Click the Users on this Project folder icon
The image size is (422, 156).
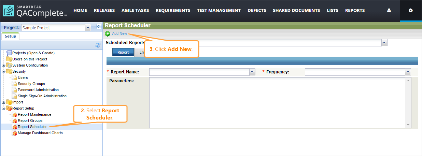coord(9,59)
